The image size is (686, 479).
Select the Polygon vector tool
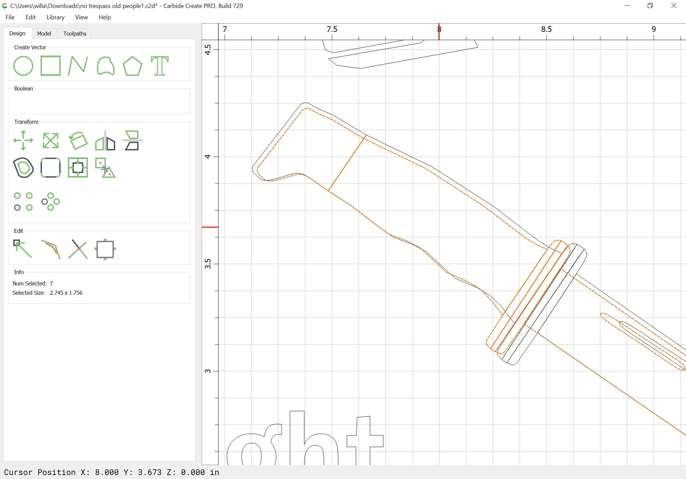pyautogui.click(x=132, y=66)
